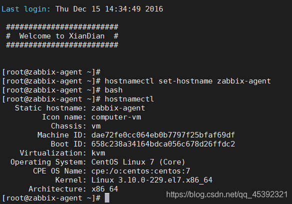Click the Machine ID value string

(163, 135)
